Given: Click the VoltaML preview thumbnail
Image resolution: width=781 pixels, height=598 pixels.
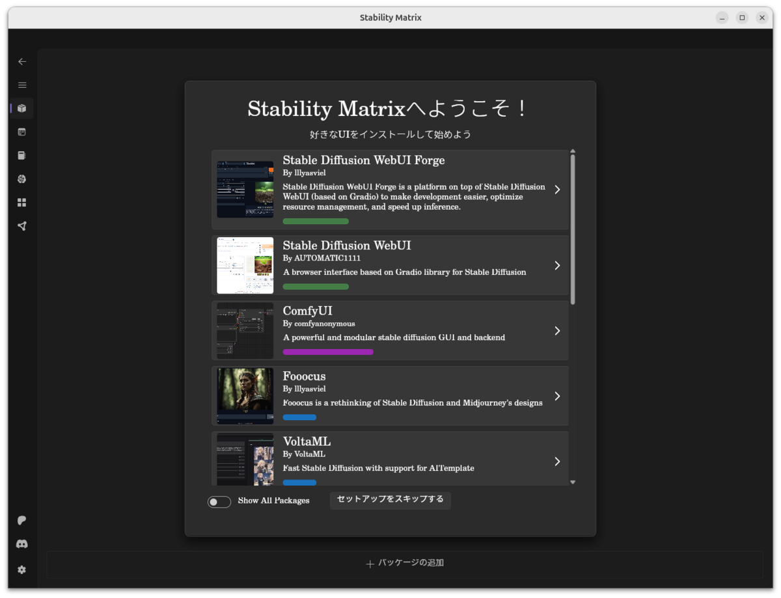Looking at the screenshot, I should pyautogui.click(x=245, y=459).
